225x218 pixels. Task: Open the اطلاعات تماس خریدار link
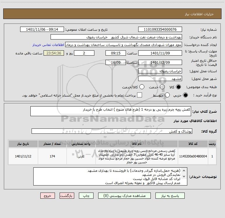coord(48,45)
